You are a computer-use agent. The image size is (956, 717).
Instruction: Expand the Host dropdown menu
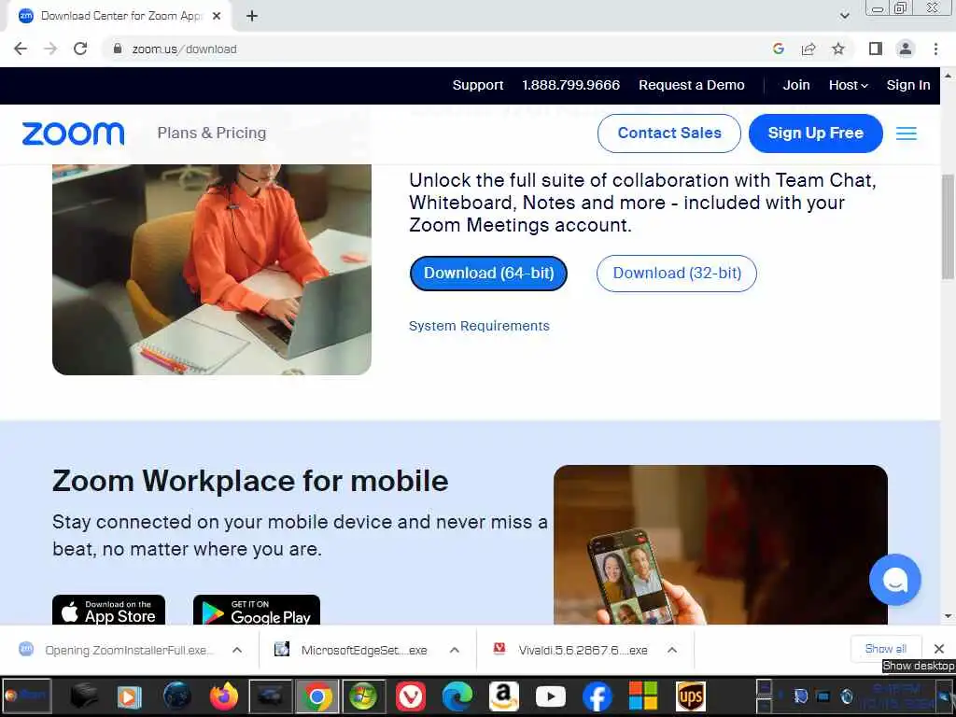point(848,85)
